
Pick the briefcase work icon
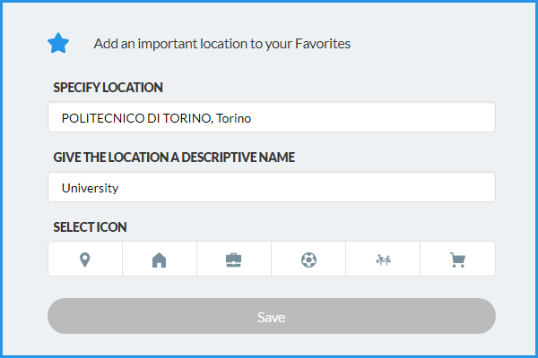(233, 260)
